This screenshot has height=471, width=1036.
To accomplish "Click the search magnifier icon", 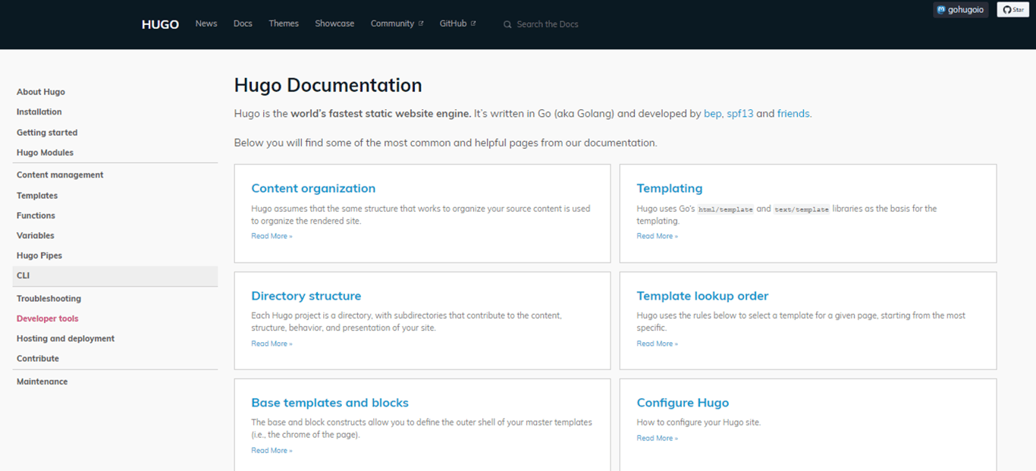I will 507,24.
